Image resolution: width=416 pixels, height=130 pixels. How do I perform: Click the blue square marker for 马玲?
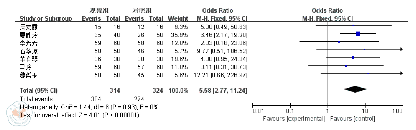coord(346,66)
